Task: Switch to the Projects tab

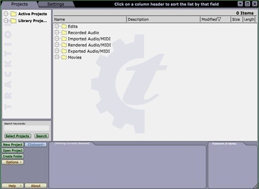Action: click(x=19, y=4)
